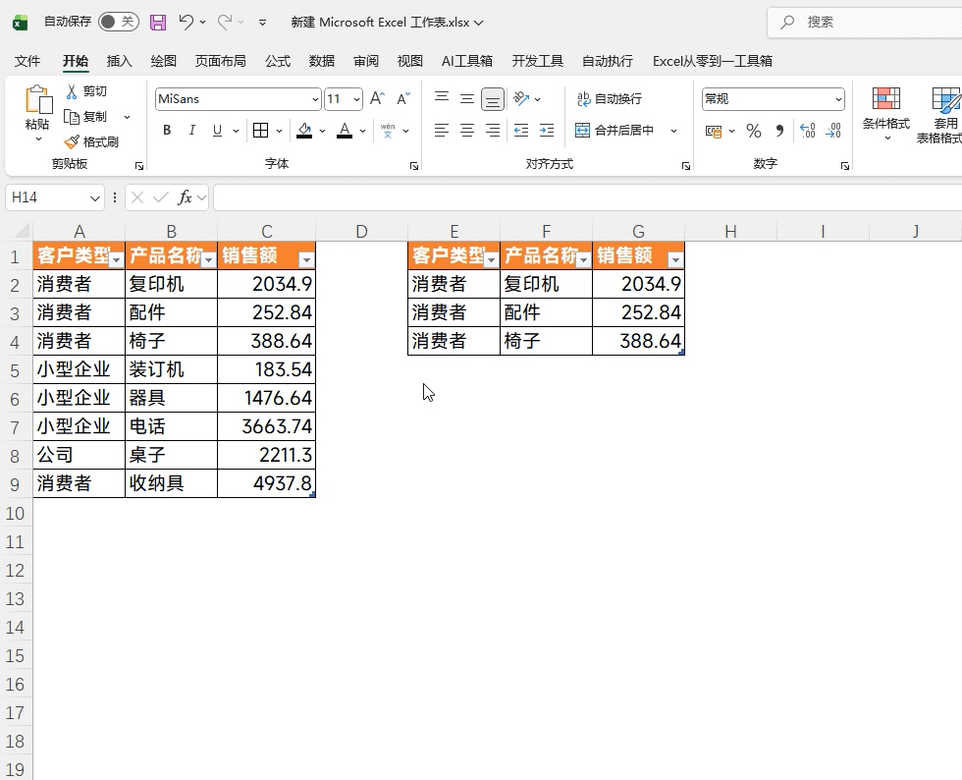Open the 文件 File menu

pos(27,61)
